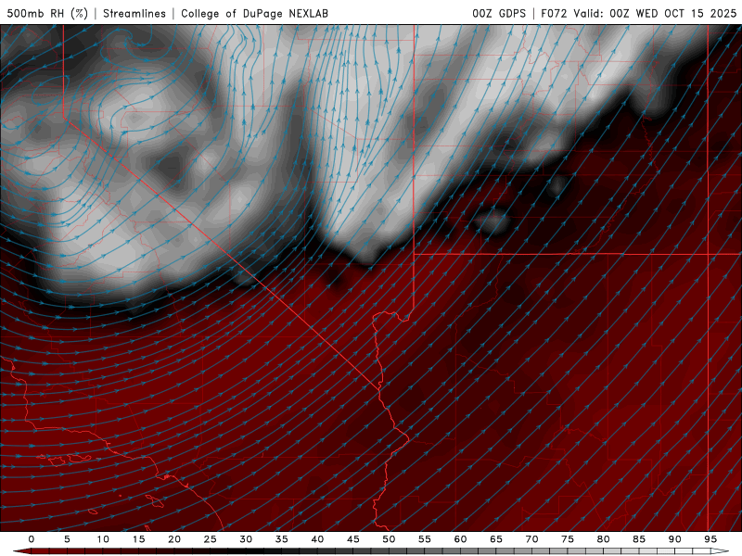
Task: Click the color scale label "15"
Action: click(138, 539)
